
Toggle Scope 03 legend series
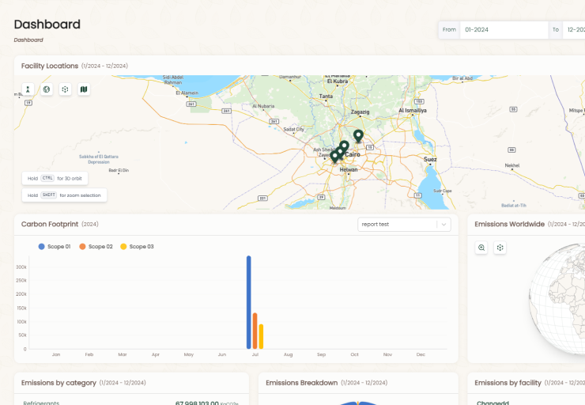tap(137, 247)
